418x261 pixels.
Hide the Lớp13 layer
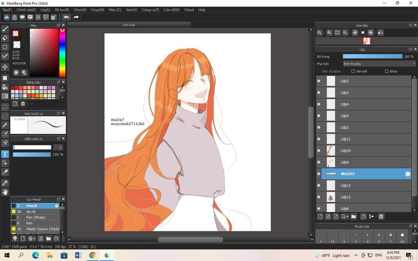[318, 186]
